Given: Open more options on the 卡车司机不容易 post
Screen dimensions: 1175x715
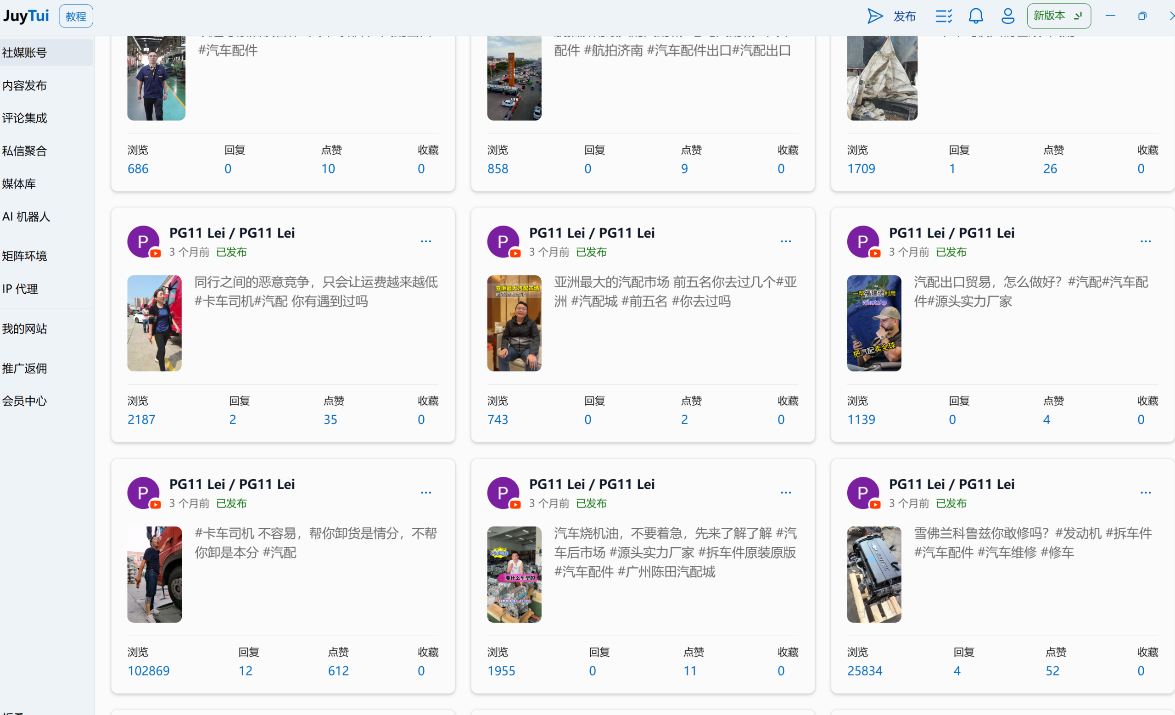Looking at the screenshot, I should click(426, 493).
